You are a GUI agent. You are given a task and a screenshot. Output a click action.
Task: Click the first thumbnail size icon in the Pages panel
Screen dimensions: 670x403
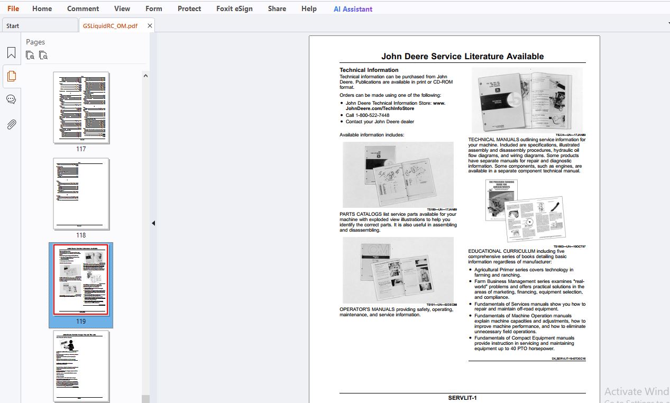tap(30, 55)
